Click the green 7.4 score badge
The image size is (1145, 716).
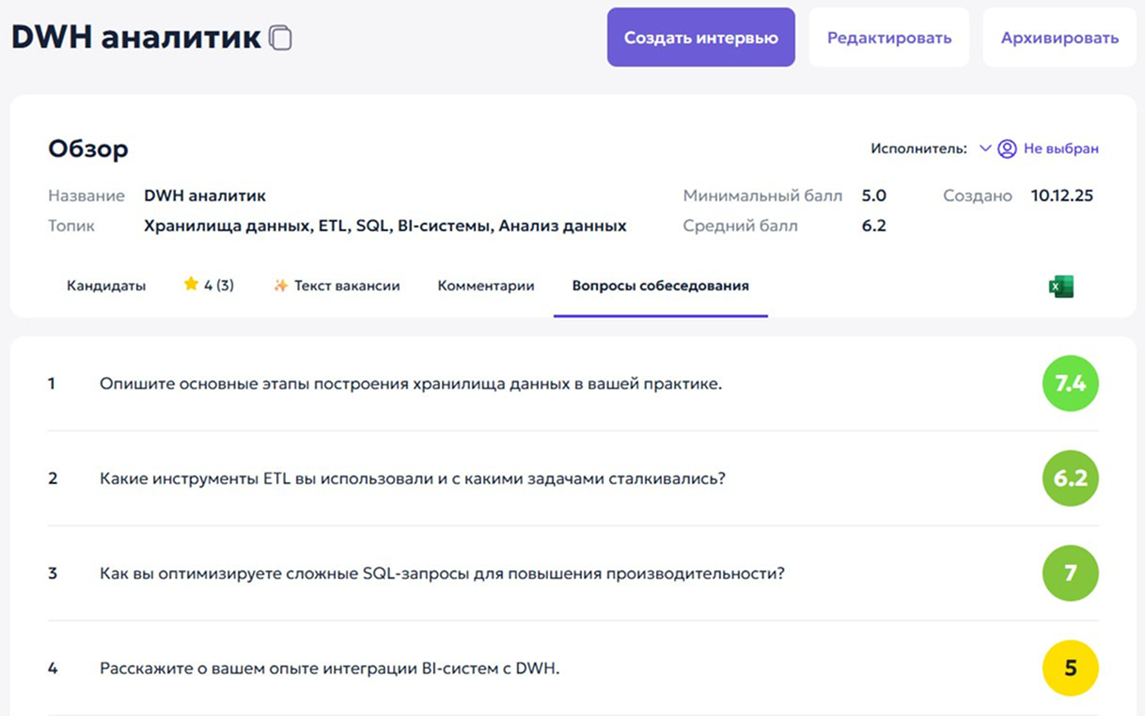click(x=1070, y=383)
